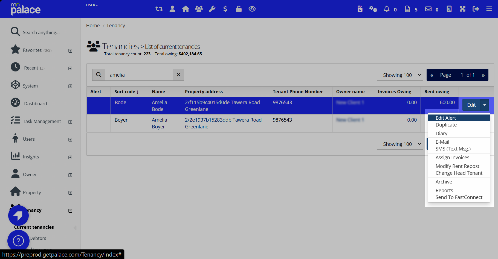Go to next page with » button
Viewport: 498px width, 259px height.
(483, 75)
